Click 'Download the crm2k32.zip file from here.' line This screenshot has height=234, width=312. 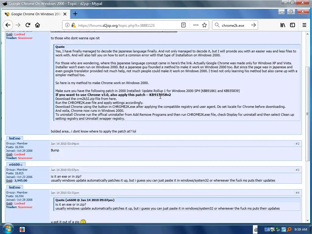point(86,99)
